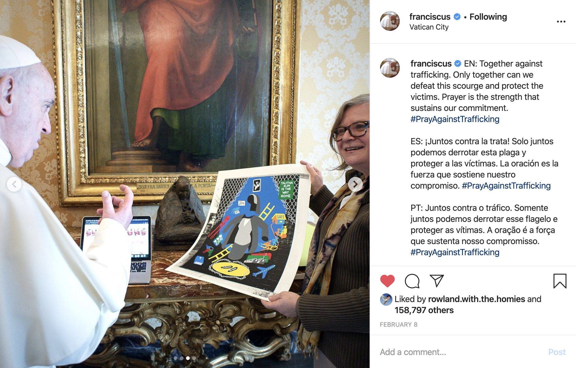Viewport: 576px width, 368px height.
Task: Open the three-dot more options menu
Action: click(561, 22)
